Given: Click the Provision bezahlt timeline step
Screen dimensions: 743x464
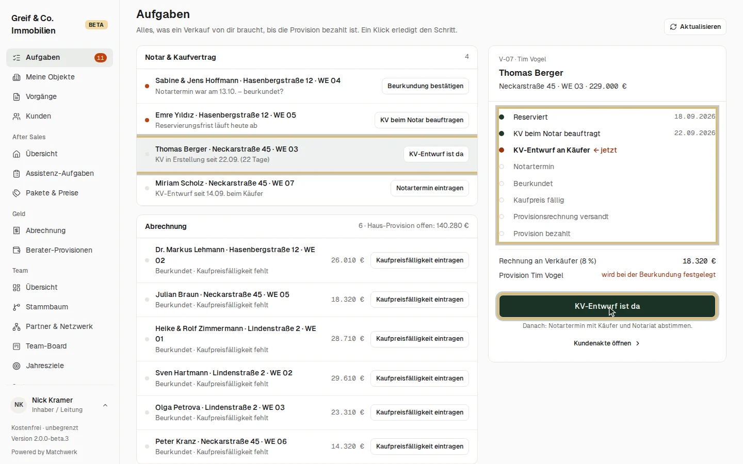Looking at the screenshot, I should [542, 234].
